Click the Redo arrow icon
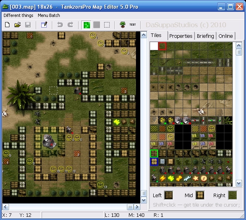 pos(70,25)
